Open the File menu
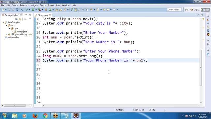 3,5
